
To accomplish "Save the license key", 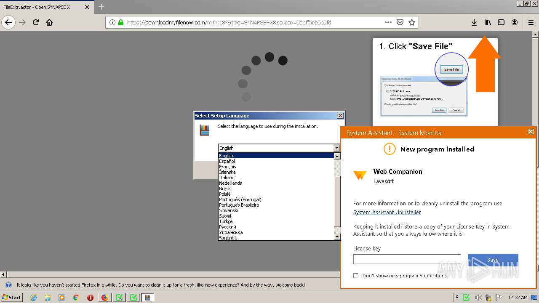I will coord(493,260).
